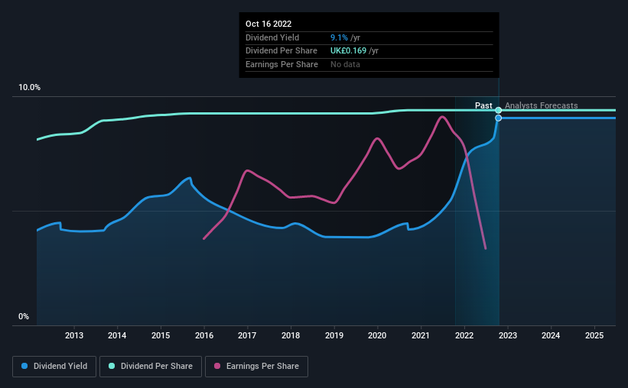Click the 2015 x-axis label
Viewport: 628px width, 388px height.
point(161,335)
